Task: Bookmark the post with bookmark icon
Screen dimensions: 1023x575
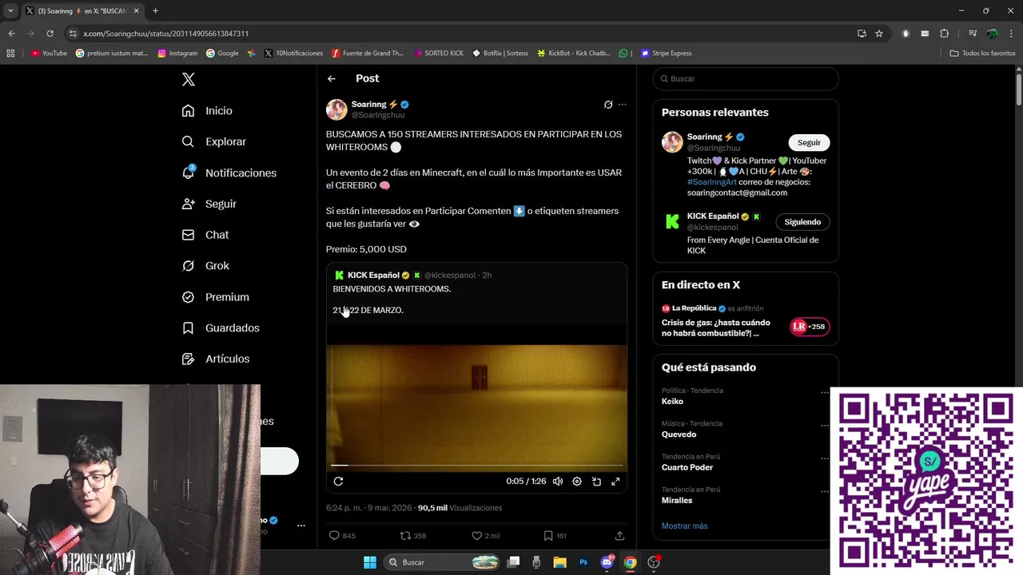Action: point(547,536)
